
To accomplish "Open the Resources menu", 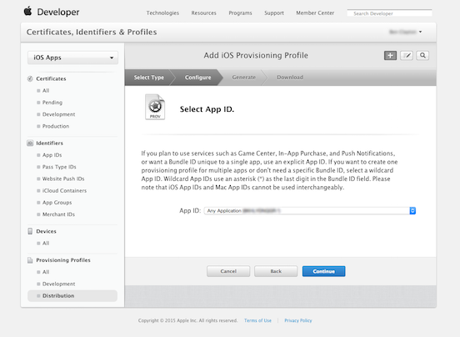I will tap(204, 13).
